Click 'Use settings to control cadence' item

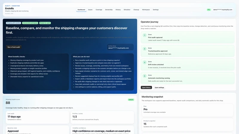click(96, 87)
